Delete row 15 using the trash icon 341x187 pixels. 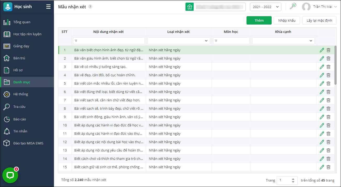(328, 167)
